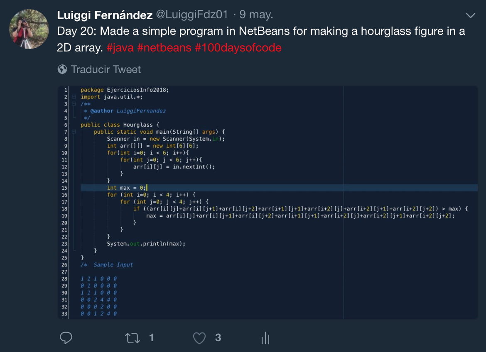The height and width of the screenshot is (352, 486).
Task: Click the Traducir Tweet link
Action: [106, 69]
